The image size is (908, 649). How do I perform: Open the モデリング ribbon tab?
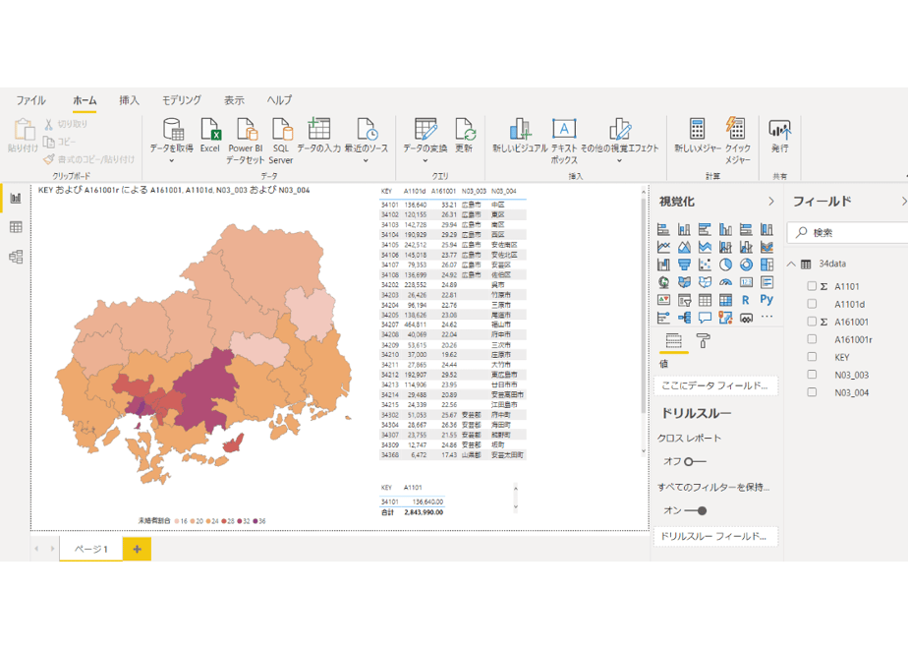(181, 100)
